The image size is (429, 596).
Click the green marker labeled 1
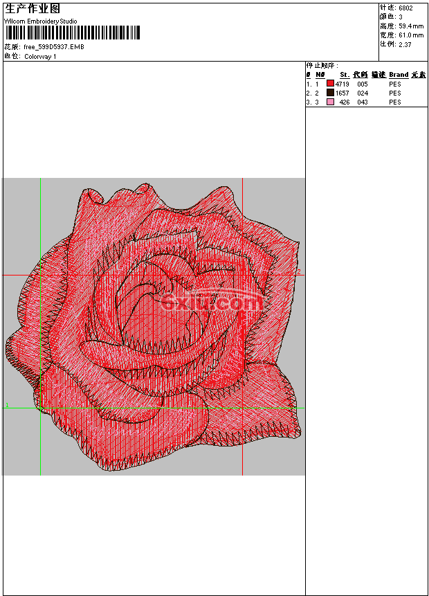[x=7, y=405]
